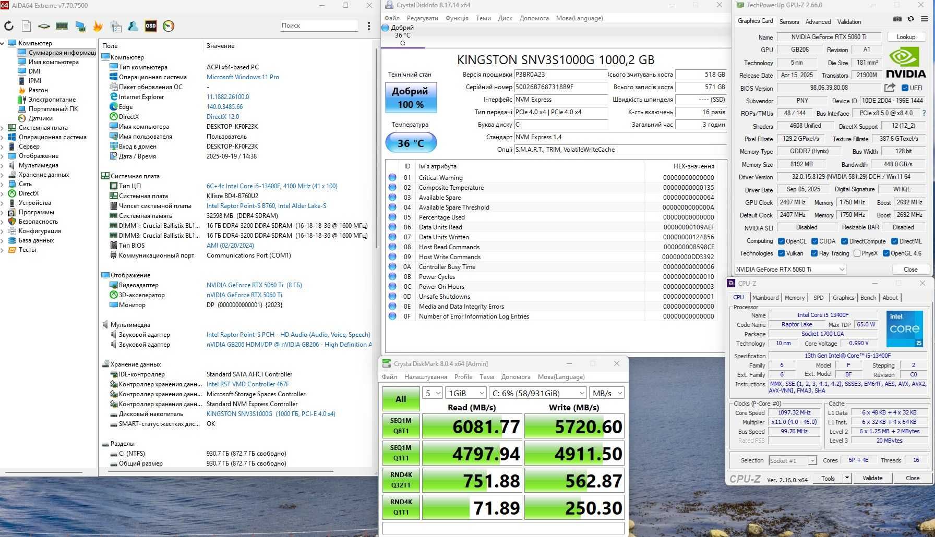Switch to the Advanced tab in GPU-Z
Screen dimensions: 935x537
click(x=818, y=22)
